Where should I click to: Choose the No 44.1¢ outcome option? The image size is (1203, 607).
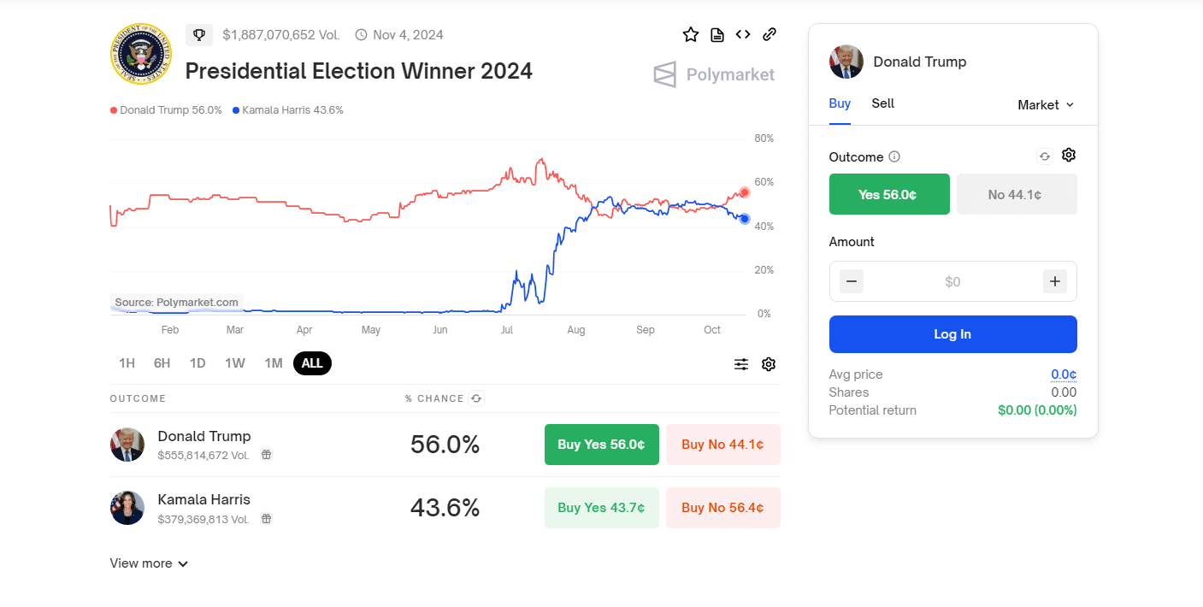1016,194
